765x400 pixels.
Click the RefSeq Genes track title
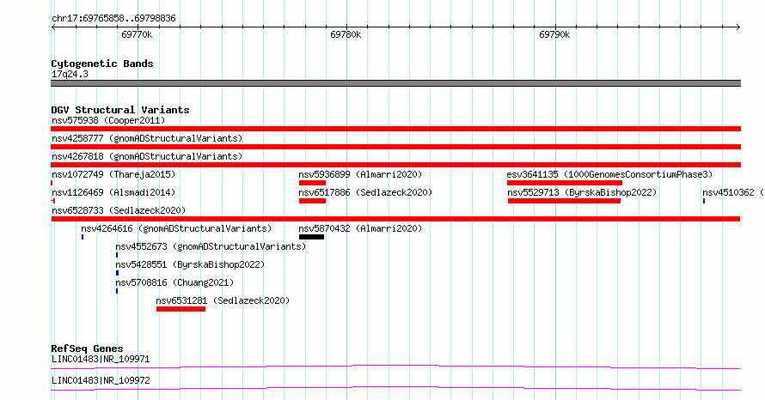[87, 348]
